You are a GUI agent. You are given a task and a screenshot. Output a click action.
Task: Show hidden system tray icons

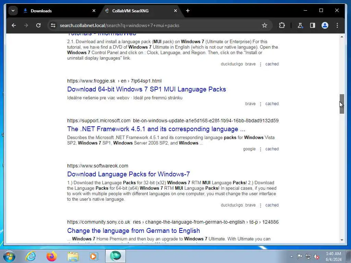(291, 256)
